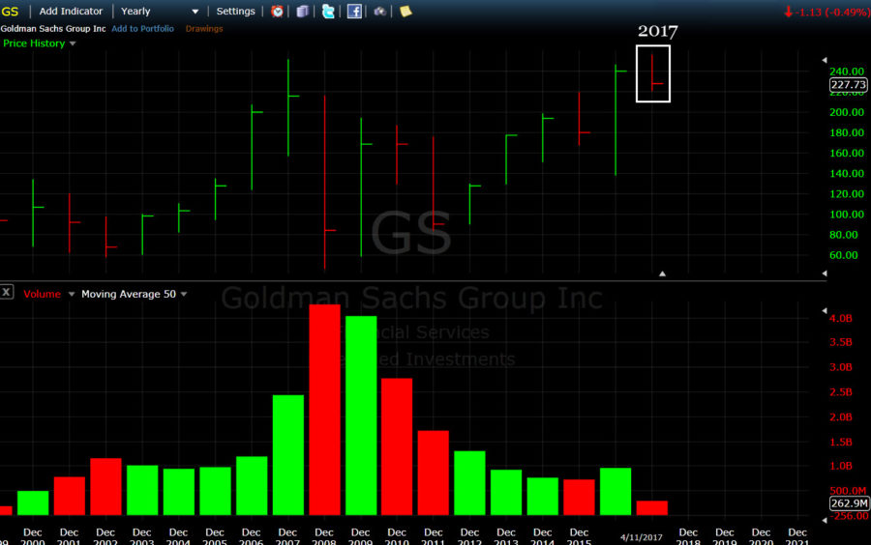Click the Volume indicator label
The width and height of the screenshot is (871, 545).
coord(43,294)
